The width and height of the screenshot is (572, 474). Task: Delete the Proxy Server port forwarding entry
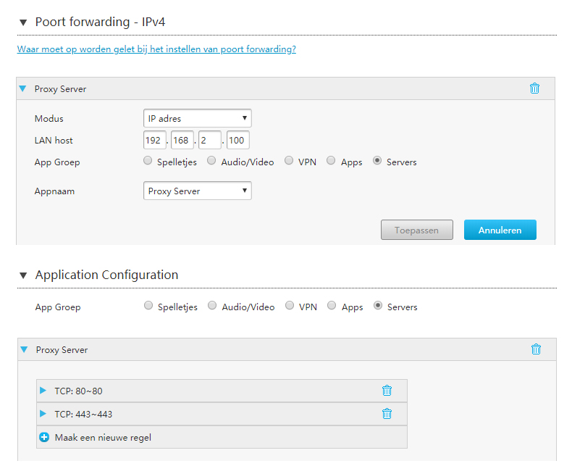click(x=534, y=88)
